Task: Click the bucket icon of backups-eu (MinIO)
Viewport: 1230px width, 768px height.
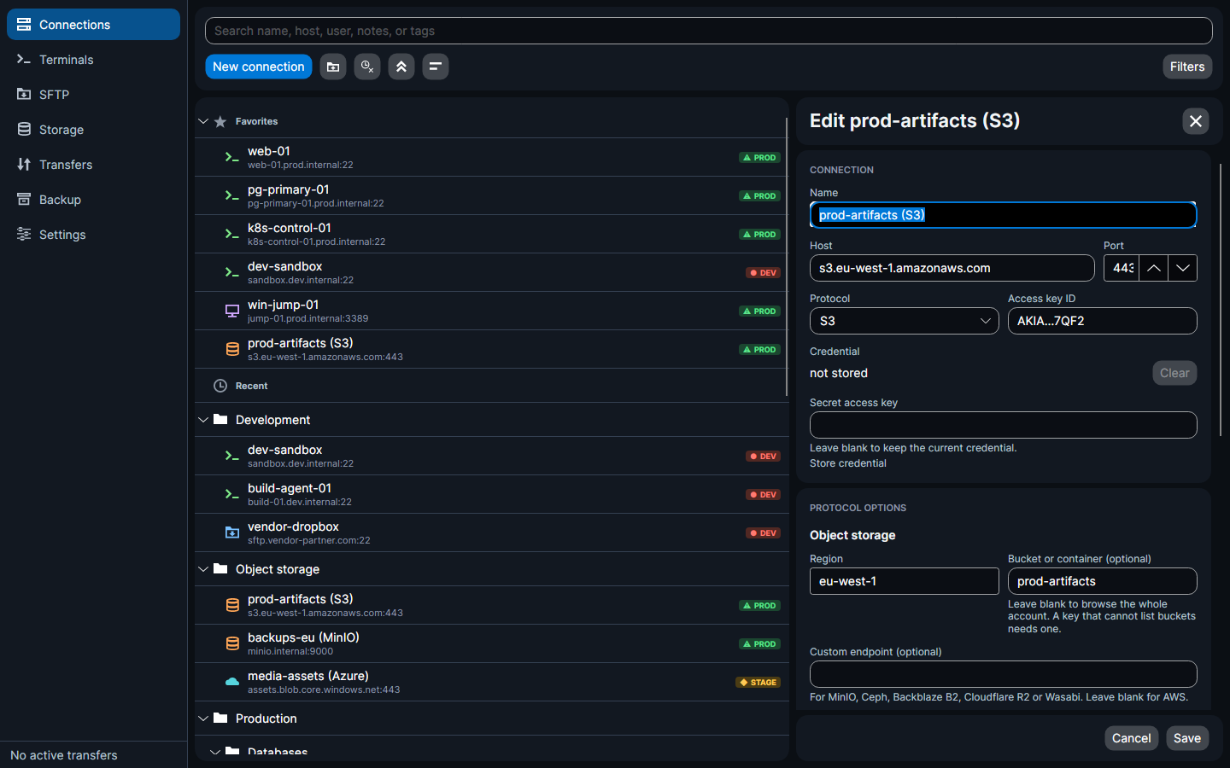Action: click(231, 643)
